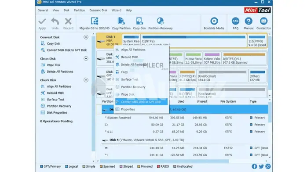The image size is (307, 172).
Task: Click the Mini Tool logo
Action: click(x=257, y=10)
